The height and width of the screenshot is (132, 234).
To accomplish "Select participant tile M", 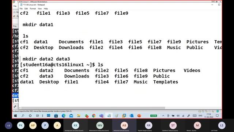I will click(197, 125).
